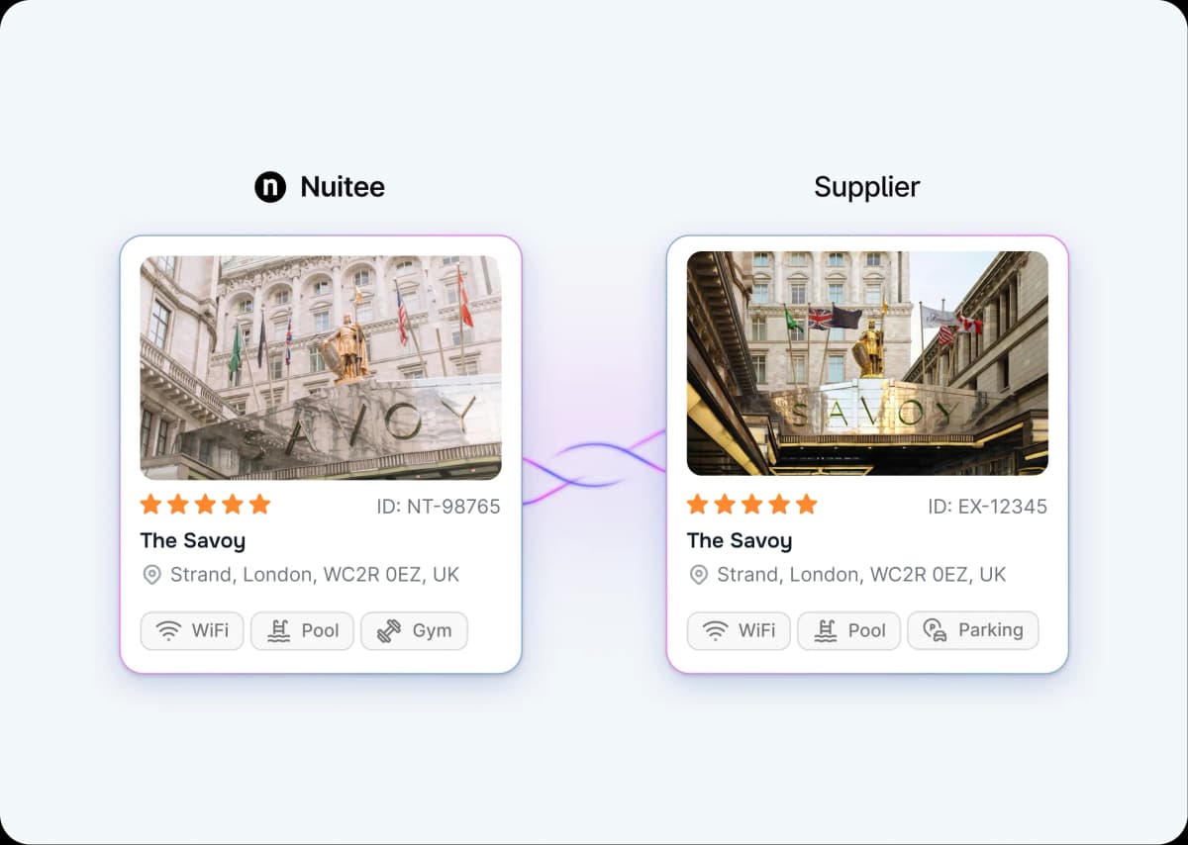
Task: Click the Supplier heading text
Action: pyautogui.click(x=867, y=187)
